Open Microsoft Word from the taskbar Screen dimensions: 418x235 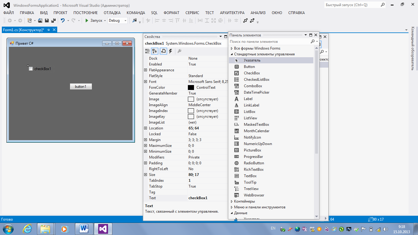pyautogui.click(x=84, y=229)
